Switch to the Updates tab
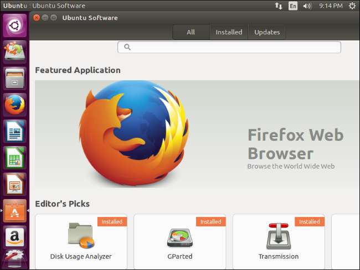Screen dimensions: 360x270 click(x=267, y=32)
